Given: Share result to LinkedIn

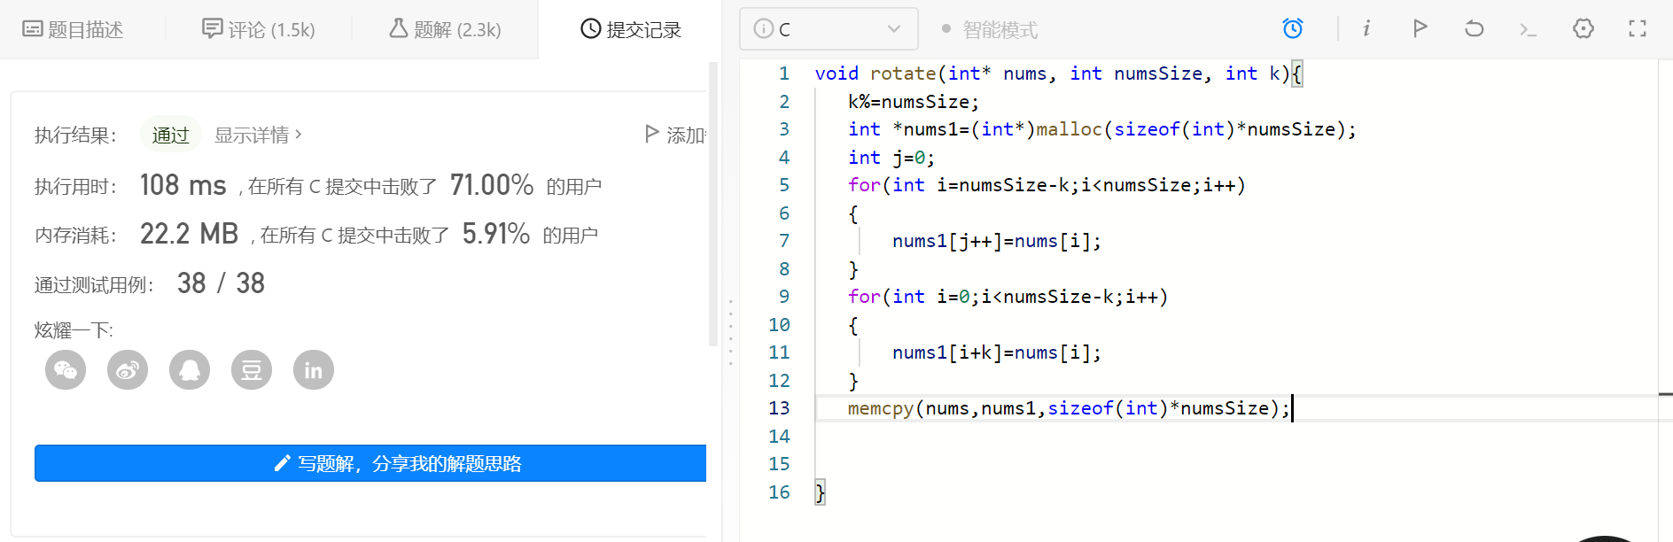Looking at the screenshot, I should pyautogui.click(x=314, y=369).
